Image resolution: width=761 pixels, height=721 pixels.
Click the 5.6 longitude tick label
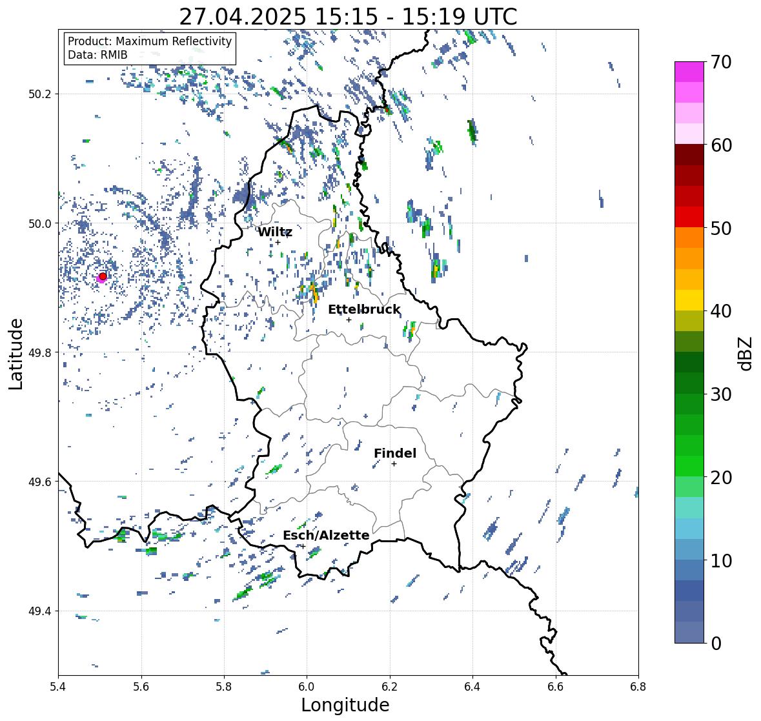(x=141, y=687)
